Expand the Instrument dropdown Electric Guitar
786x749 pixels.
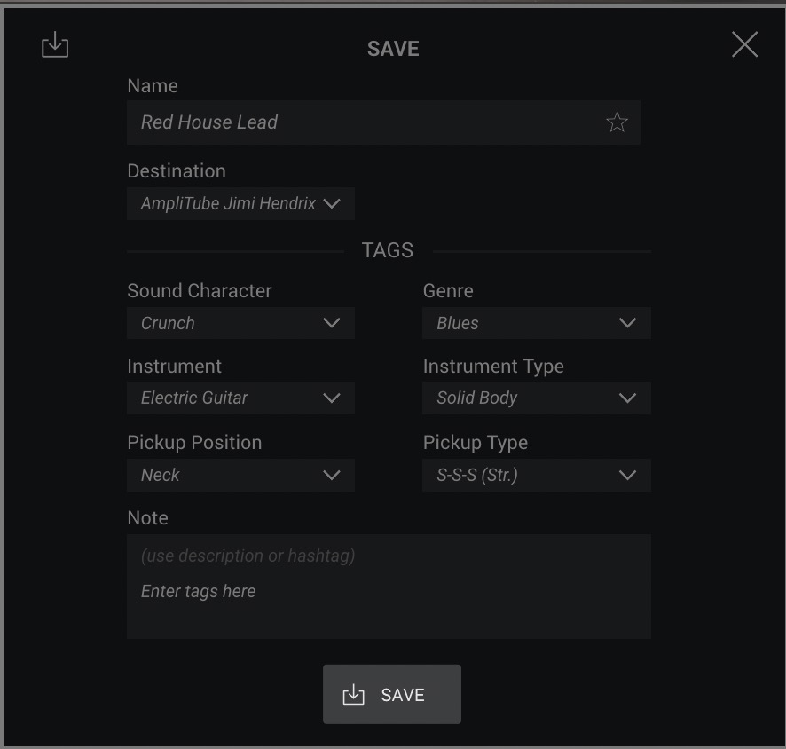coord(240,398)
